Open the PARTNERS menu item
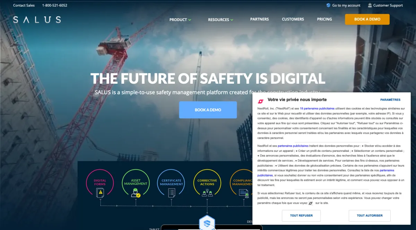 click(x=259, y=19)
